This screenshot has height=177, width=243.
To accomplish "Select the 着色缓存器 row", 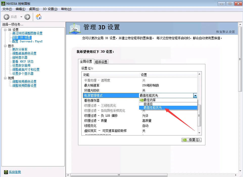I will (111, 100).
